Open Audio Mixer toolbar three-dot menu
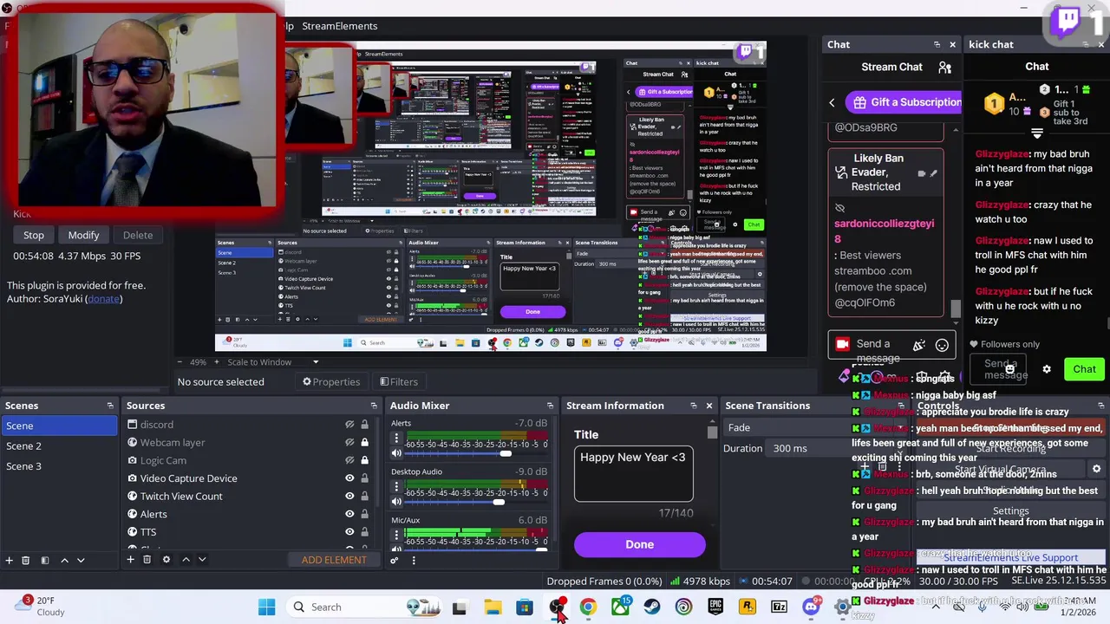This screenshot has width=1110, height=624. [x=414, y=560]
